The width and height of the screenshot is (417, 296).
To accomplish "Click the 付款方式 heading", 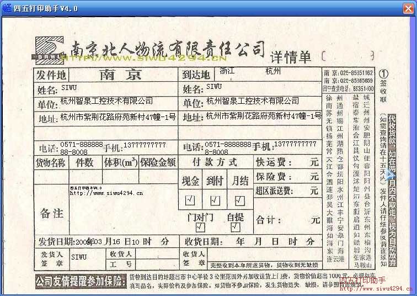I will coord(215,162).
